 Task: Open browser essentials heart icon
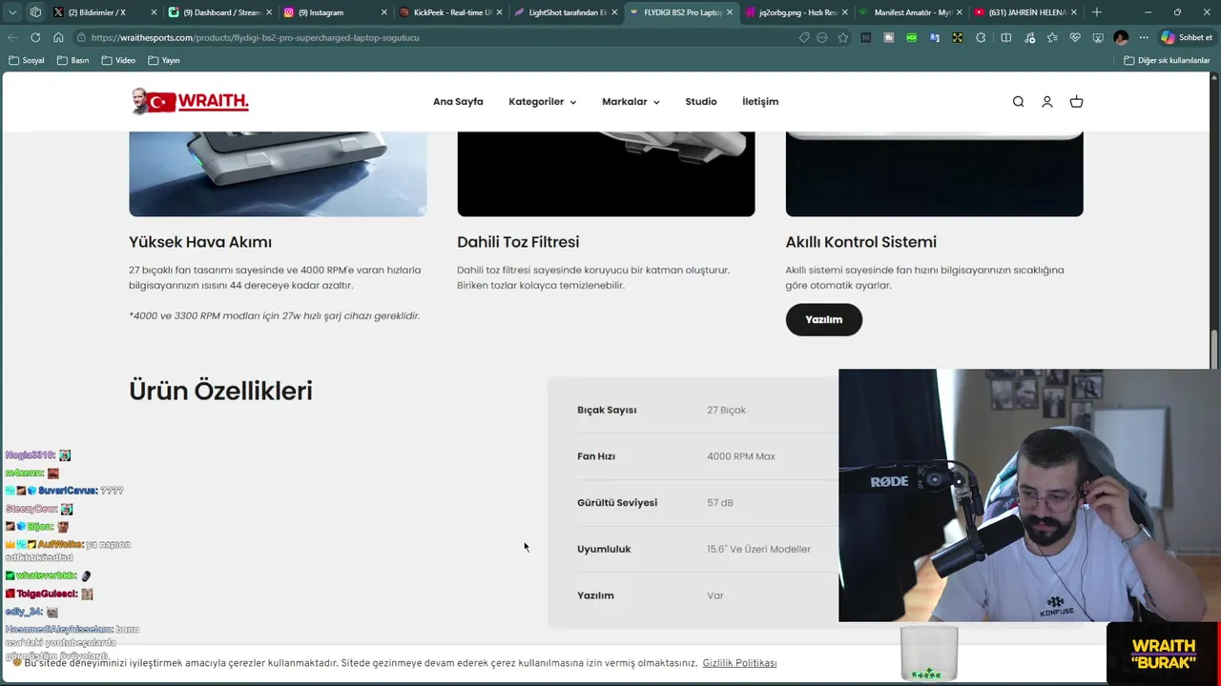[x=1075, y=37]
